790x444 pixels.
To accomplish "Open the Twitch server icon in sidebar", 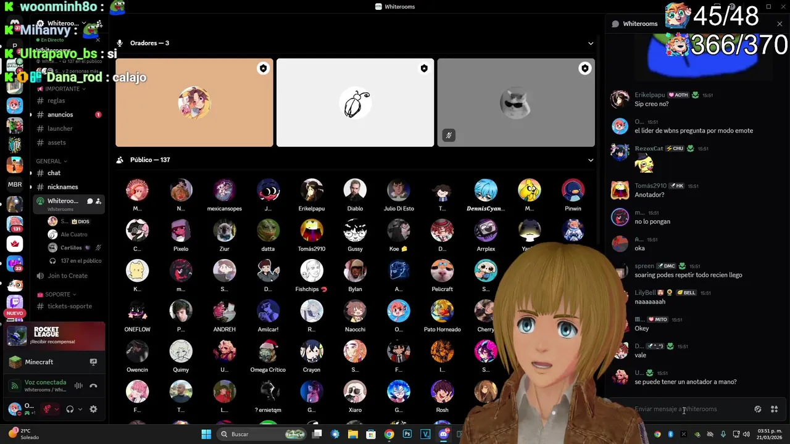I will pos(15,303).
